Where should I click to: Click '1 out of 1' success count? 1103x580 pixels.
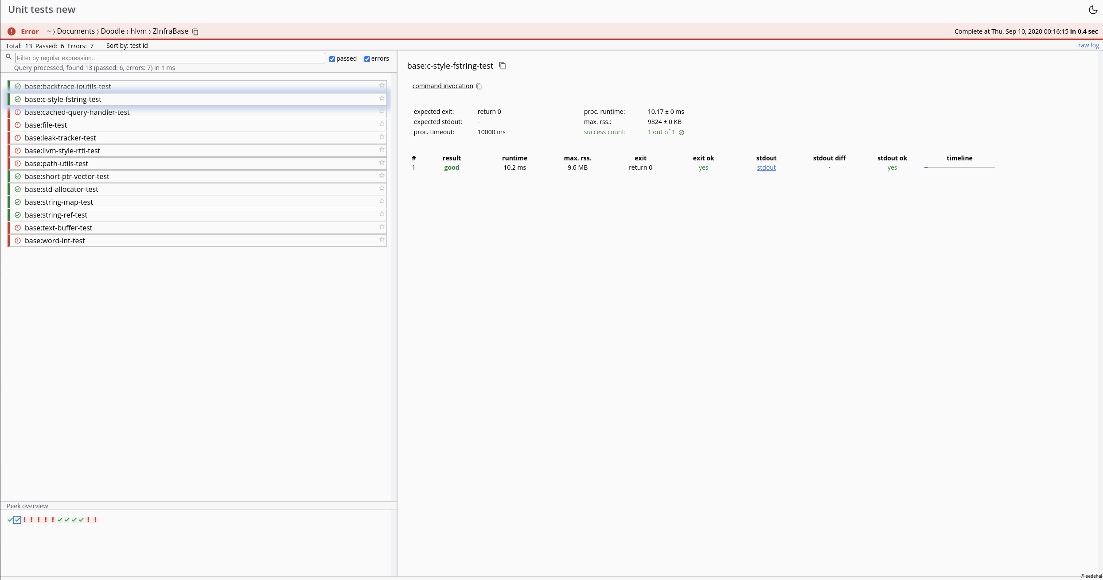(x=661, y=132)
